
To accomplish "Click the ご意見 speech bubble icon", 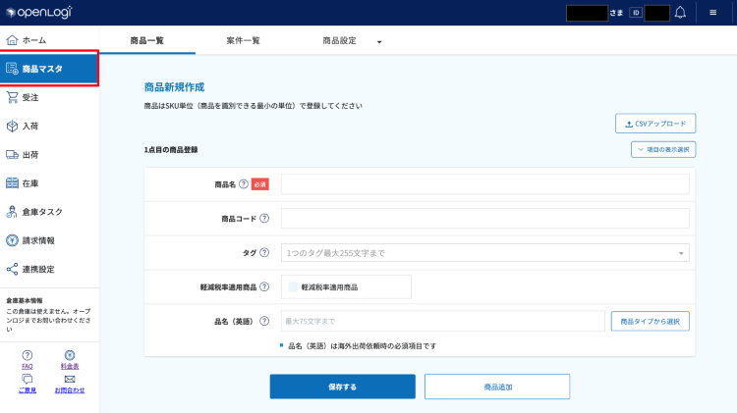I will (28, 380).
